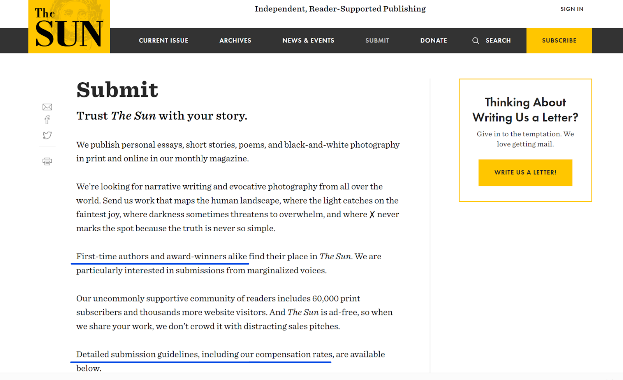Click the yellow Subscribe button
The width and height of the screenshot is (623, 380).
click(x=559, y=40)
